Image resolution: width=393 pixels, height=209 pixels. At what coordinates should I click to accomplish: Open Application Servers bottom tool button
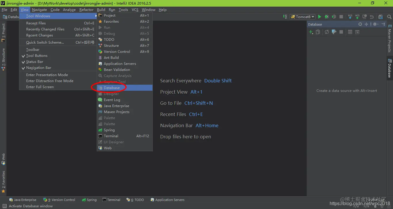[167, 200]
